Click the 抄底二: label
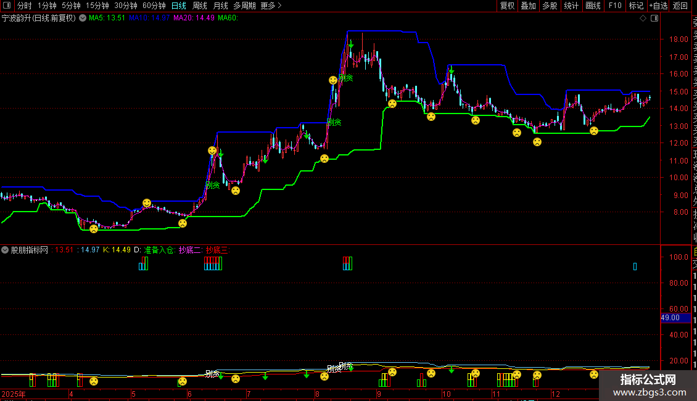This screenshot has width=697, height=401. point(190,250)
